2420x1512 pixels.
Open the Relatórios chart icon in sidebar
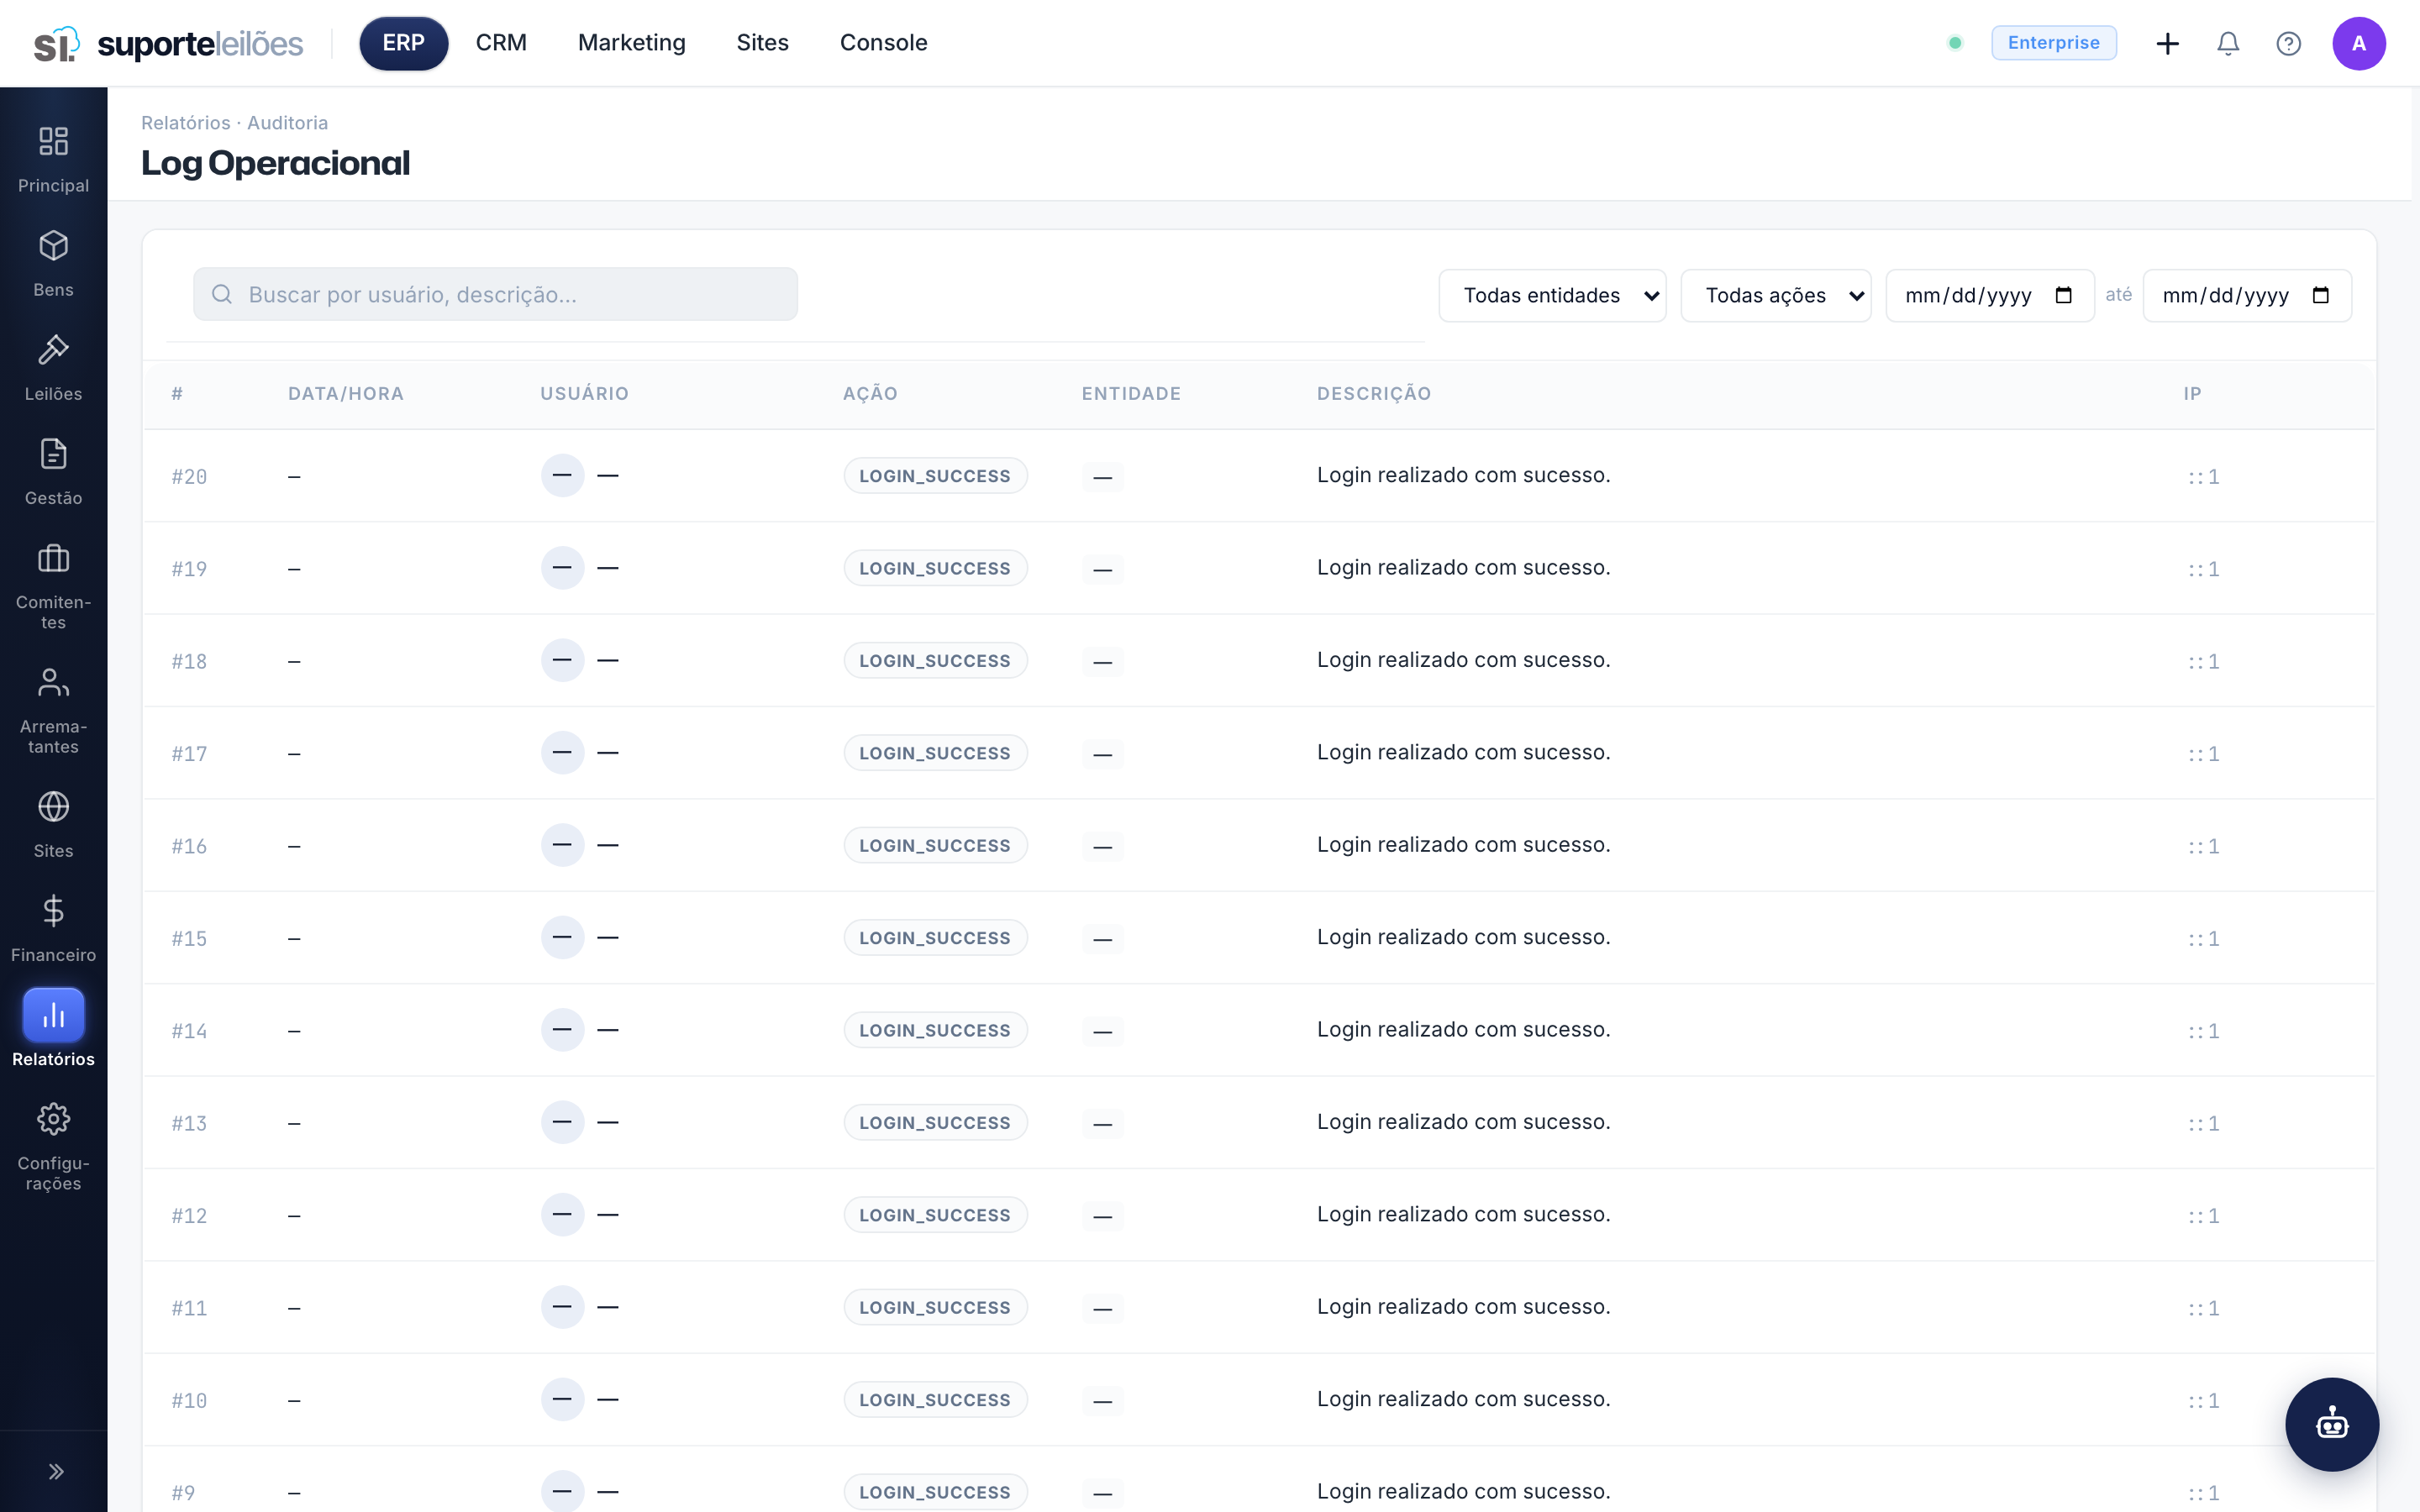53,1015
